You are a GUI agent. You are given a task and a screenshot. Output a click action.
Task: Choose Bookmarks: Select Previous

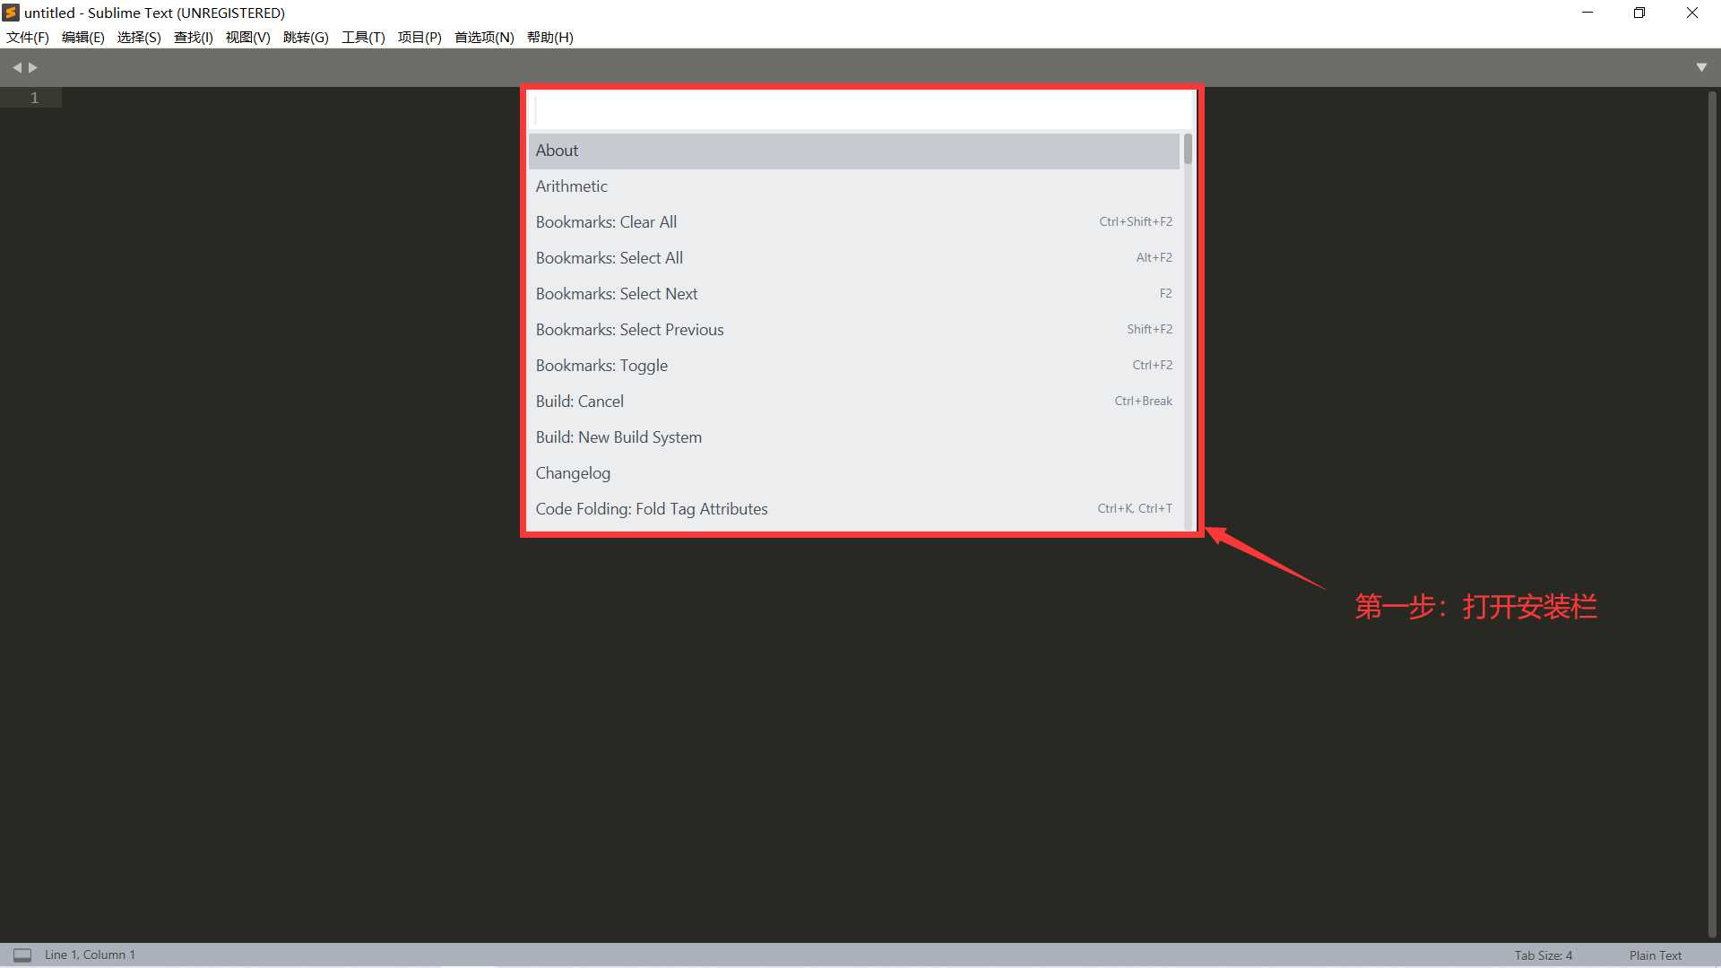854,330
